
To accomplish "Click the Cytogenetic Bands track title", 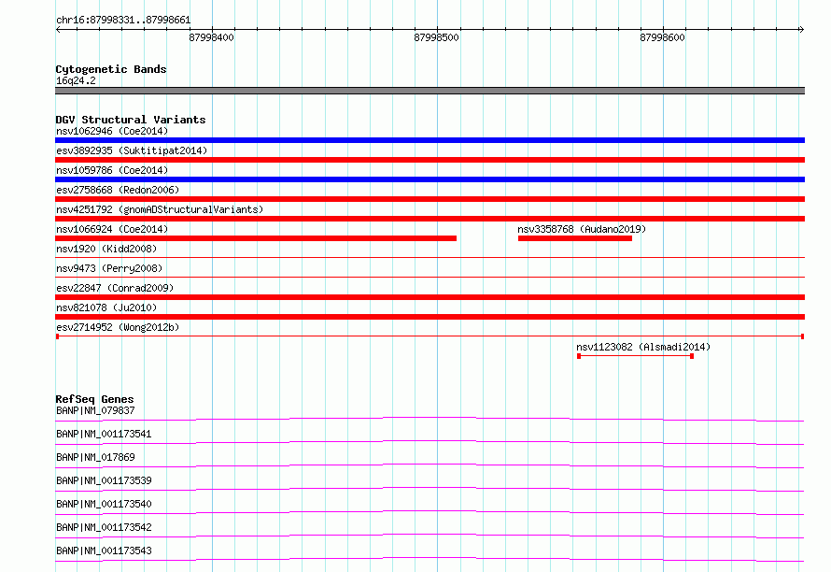I will pos(111,69).
